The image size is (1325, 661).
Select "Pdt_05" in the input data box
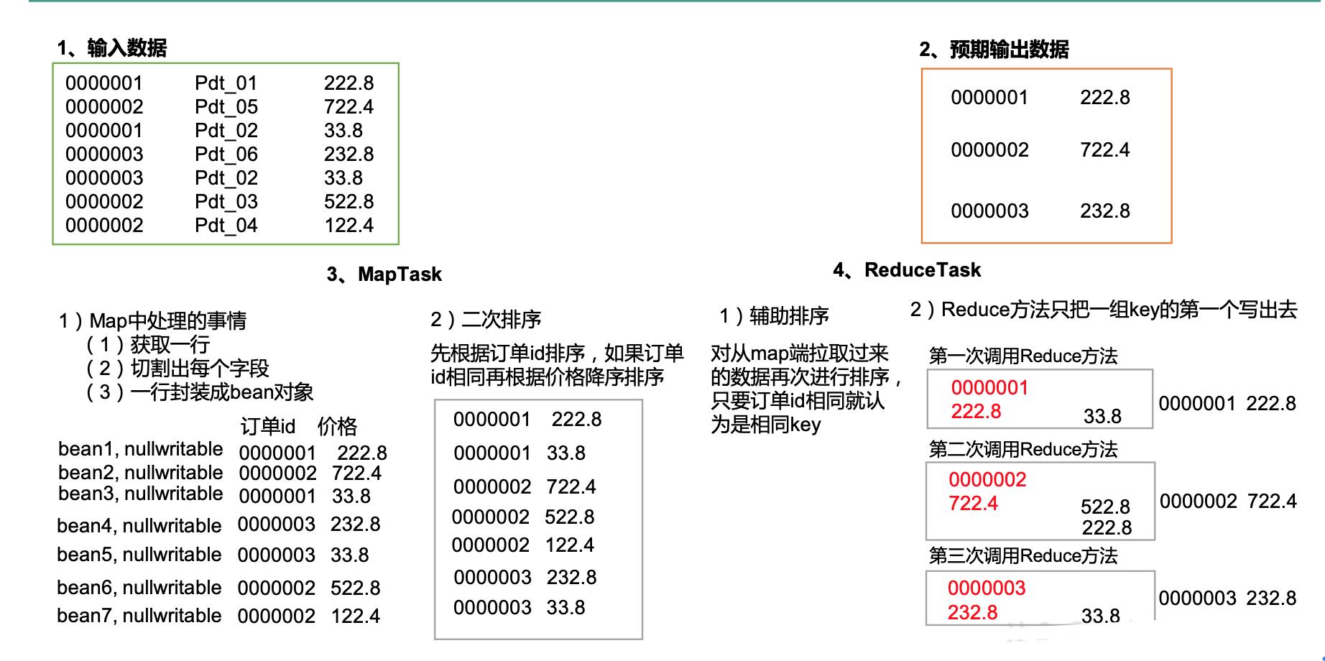coord(226,107)
